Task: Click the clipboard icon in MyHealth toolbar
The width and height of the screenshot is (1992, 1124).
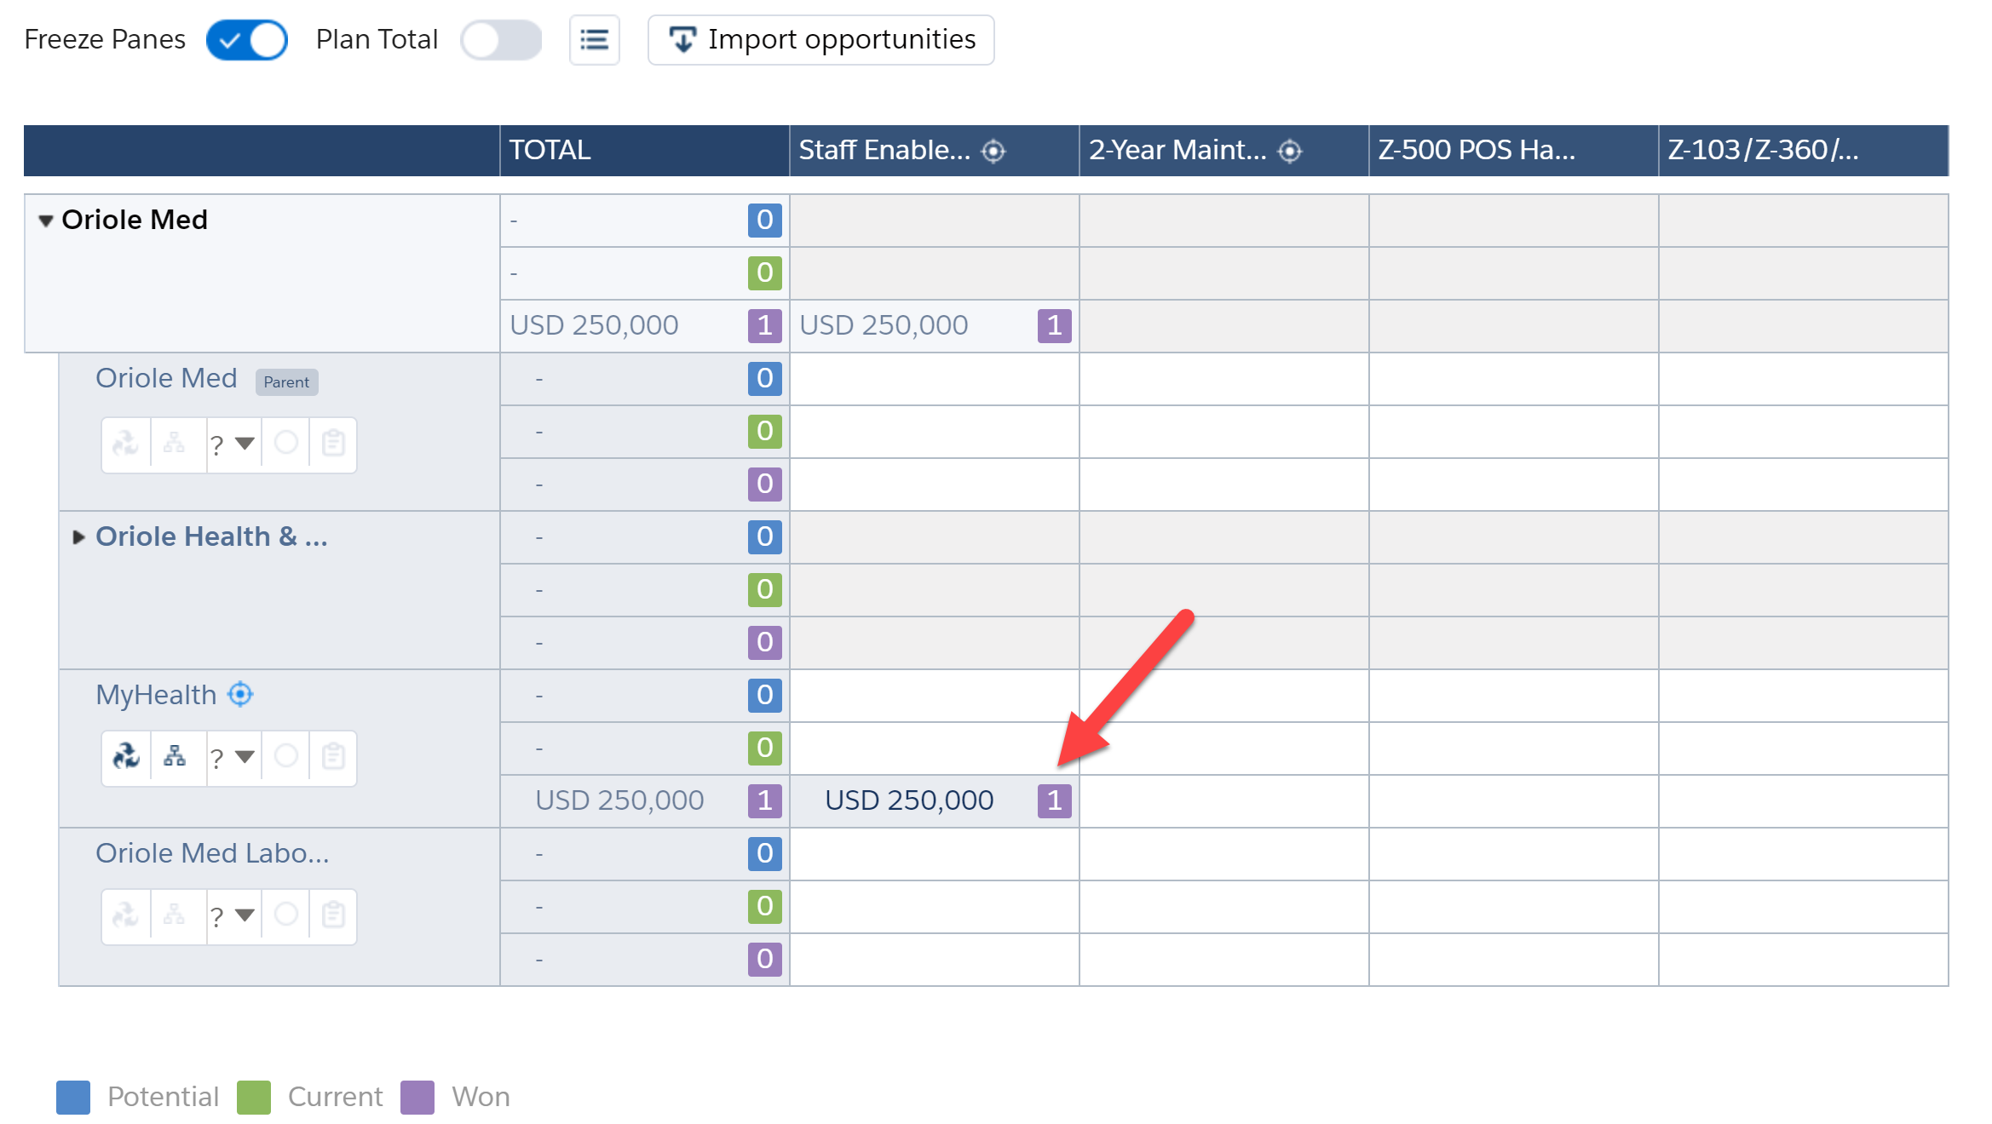Action: (x=333, y=756)
